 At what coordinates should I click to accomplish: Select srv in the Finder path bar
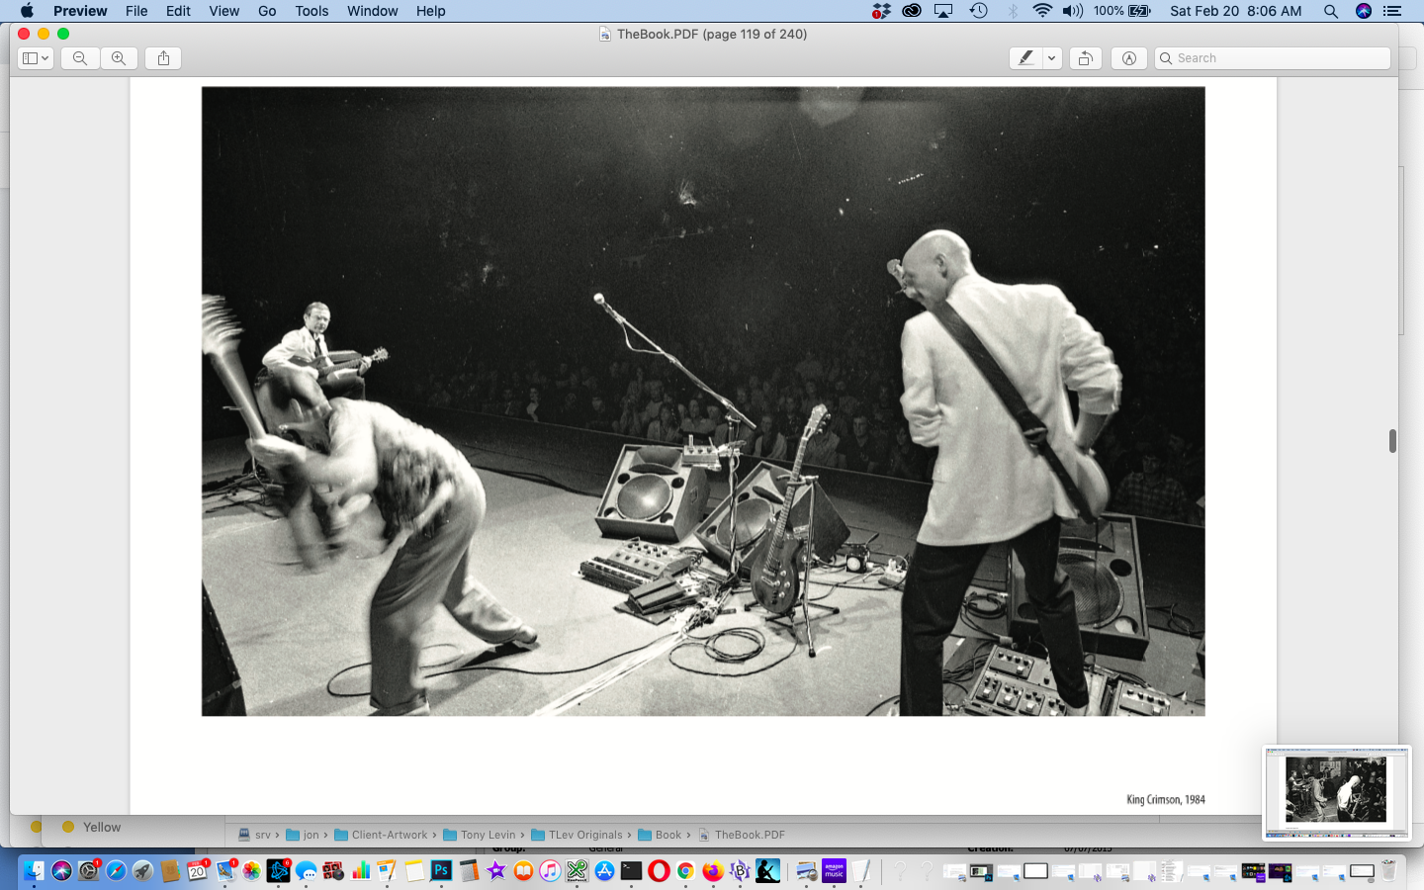(254, 835)
